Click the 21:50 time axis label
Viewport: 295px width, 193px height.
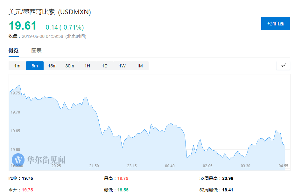pos(94,166)
